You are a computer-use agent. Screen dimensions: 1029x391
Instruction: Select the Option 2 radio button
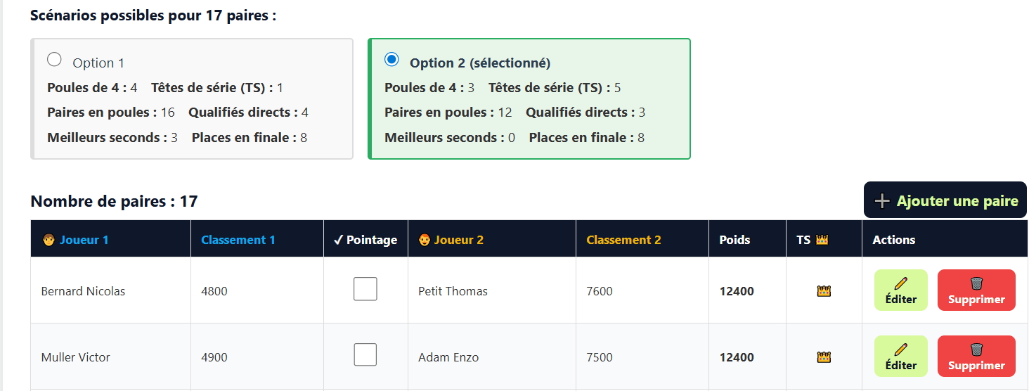point(391,60)
